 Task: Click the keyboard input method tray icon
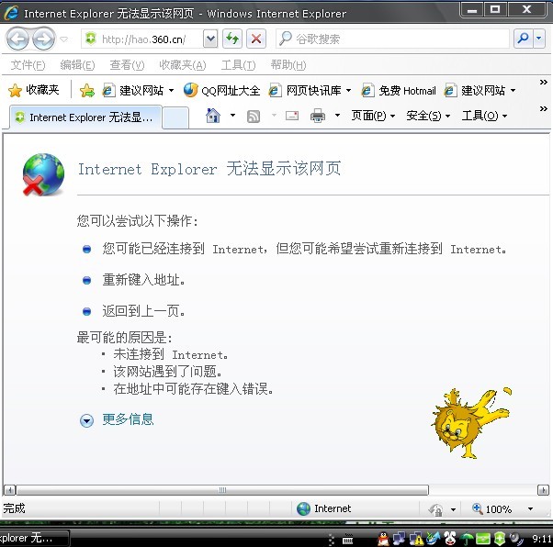click(x=347, y=539)
